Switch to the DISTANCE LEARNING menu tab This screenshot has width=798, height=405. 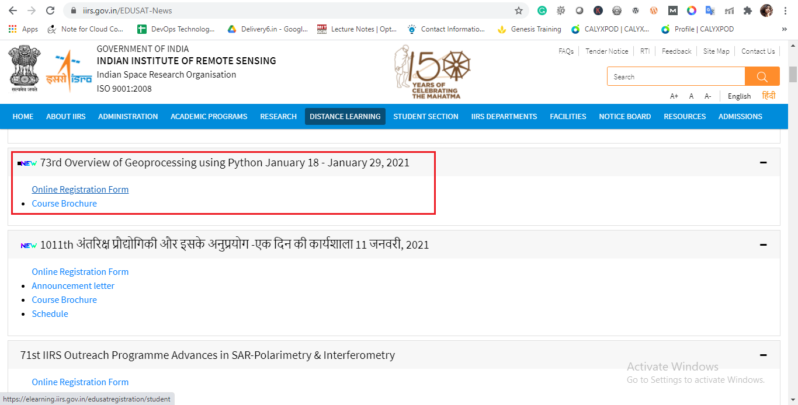tap(345, 116)
